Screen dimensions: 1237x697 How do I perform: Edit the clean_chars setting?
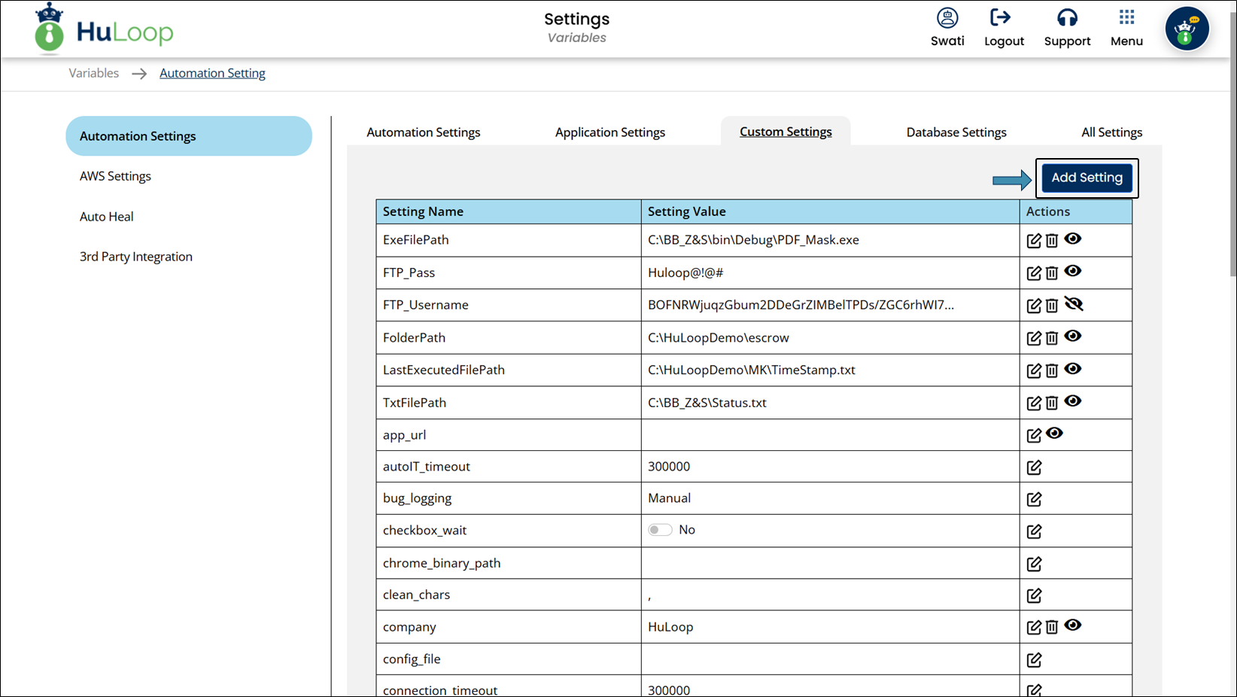click(1034, 595)
